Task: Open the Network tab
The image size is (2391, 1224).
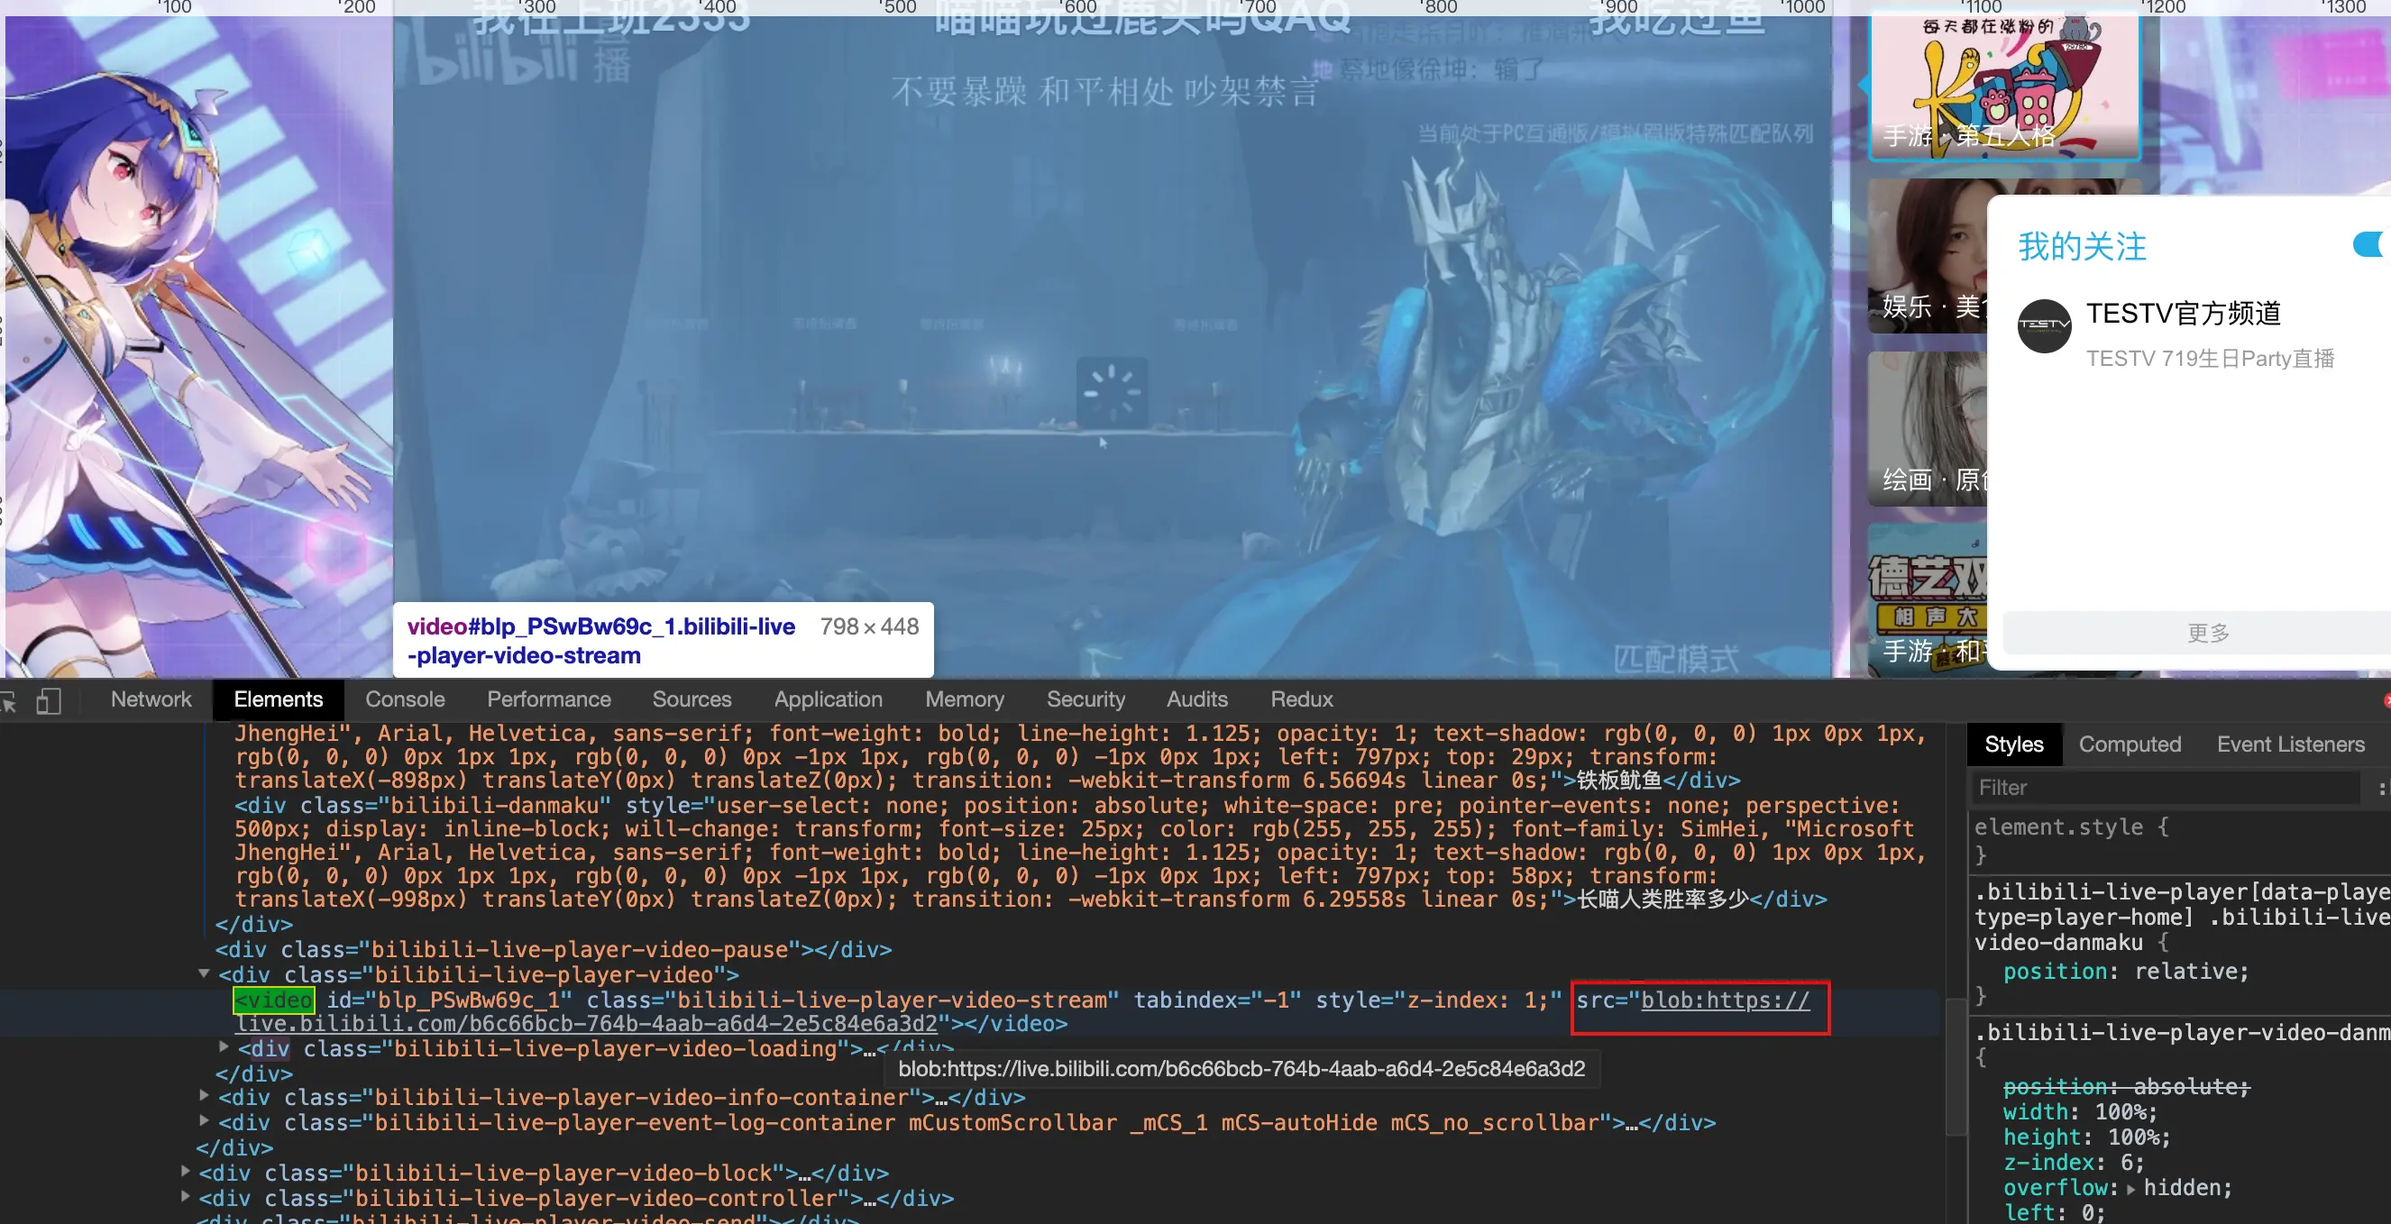Action: [151, 699]
